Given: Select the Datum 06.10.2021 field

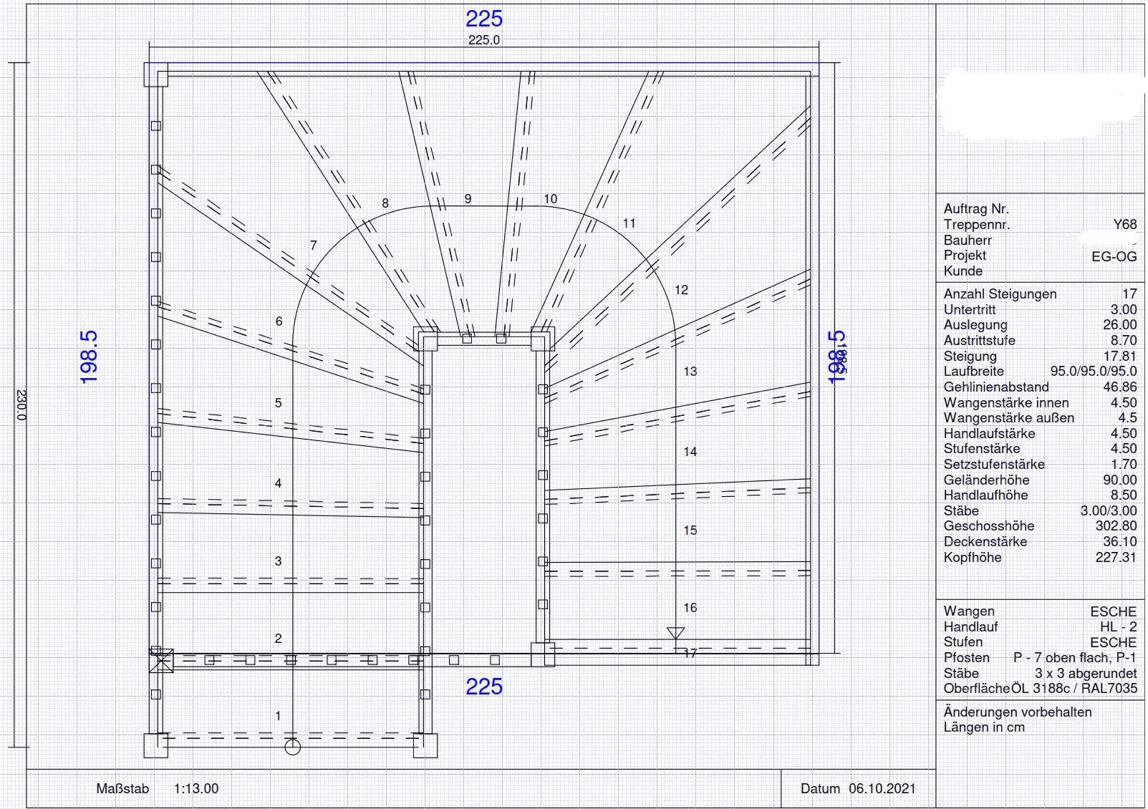Looking at the screenshot, I should (x=858, y=789).
